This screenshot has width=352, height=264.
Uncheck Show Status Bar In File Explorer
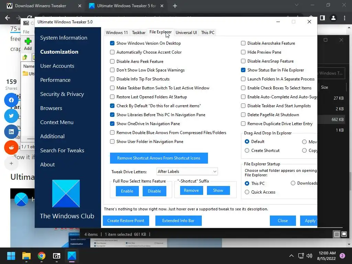coord(243,70)
